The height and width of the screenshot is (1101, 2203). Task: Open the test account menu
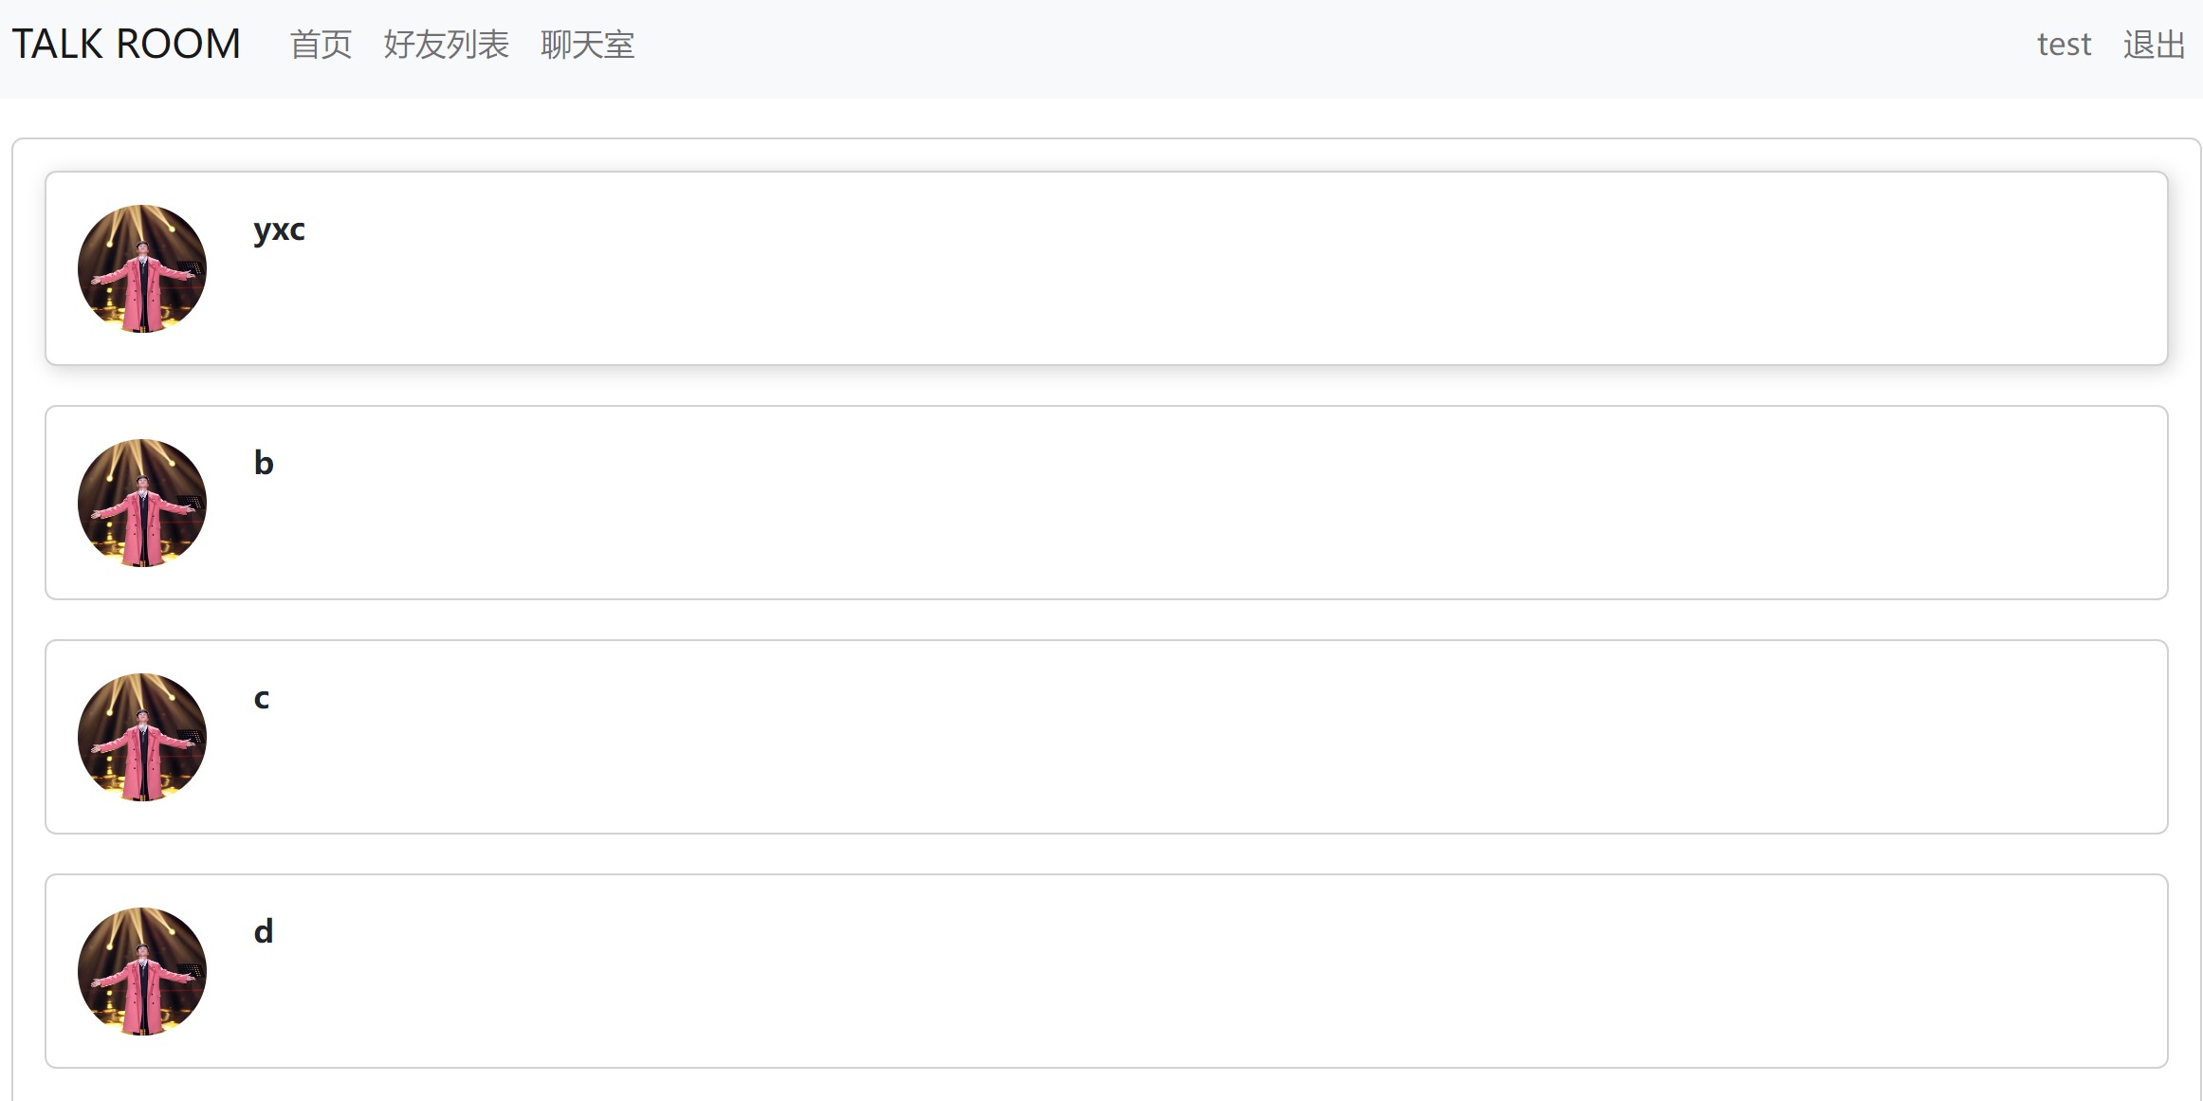click(x=2064, y=45)
